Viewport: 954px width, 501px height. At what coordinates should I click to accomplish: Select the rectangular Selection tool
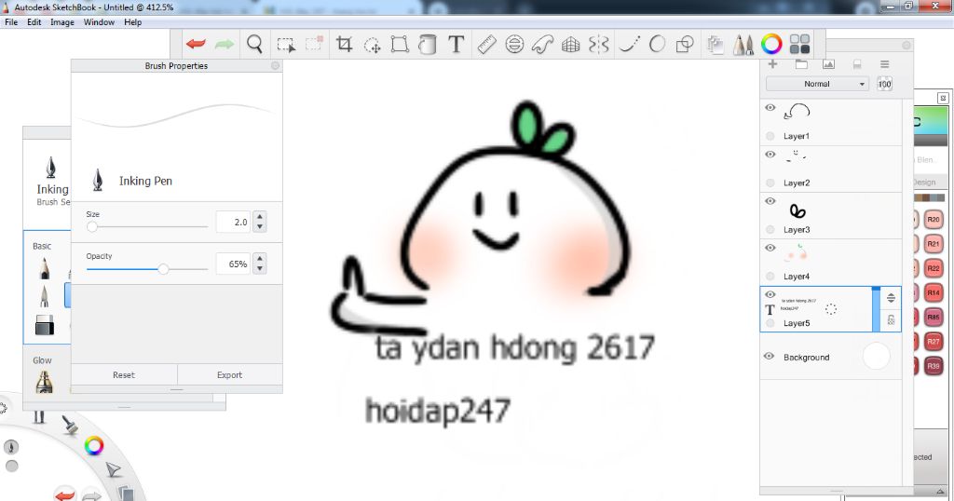pos(286,45)
